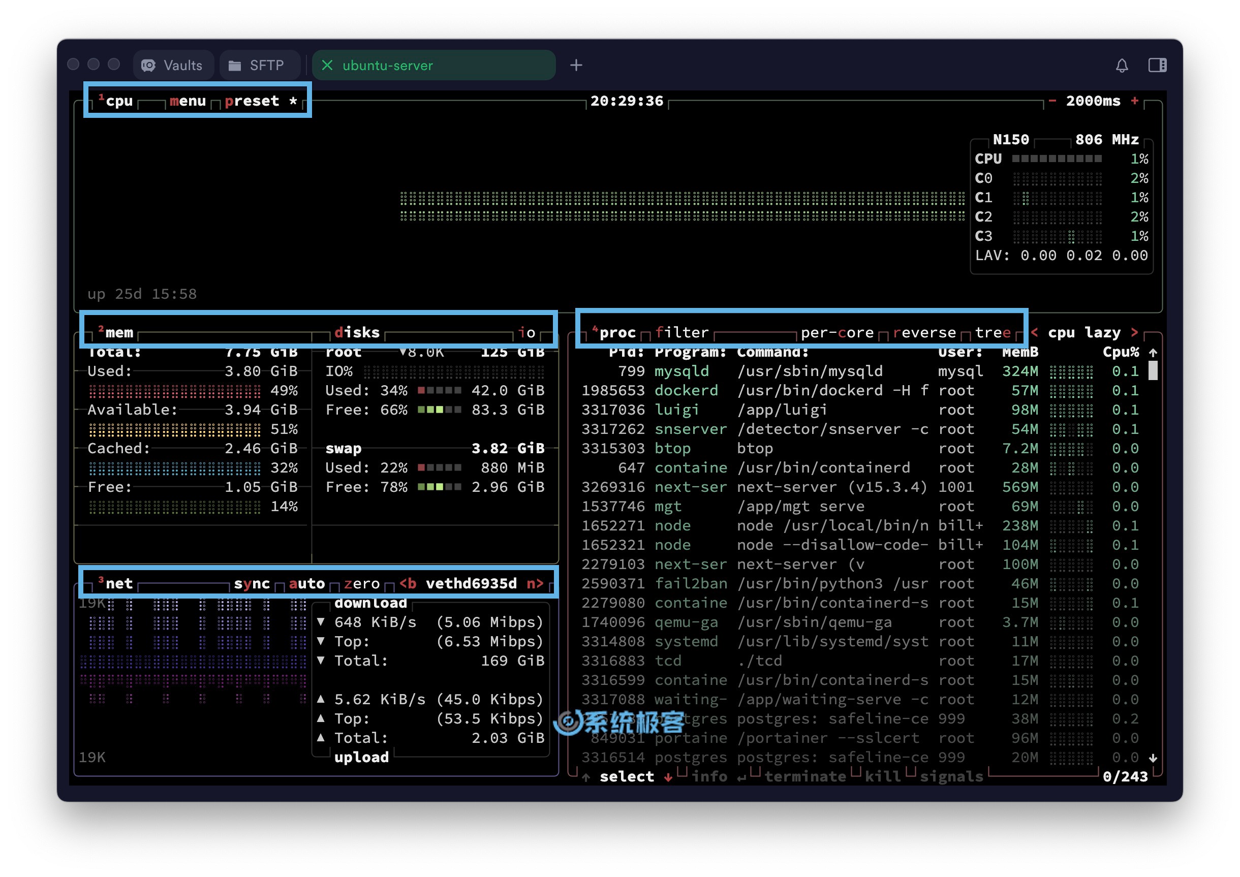Toggle the side panel icon

pyautogui.click(x=1157, y=66)
